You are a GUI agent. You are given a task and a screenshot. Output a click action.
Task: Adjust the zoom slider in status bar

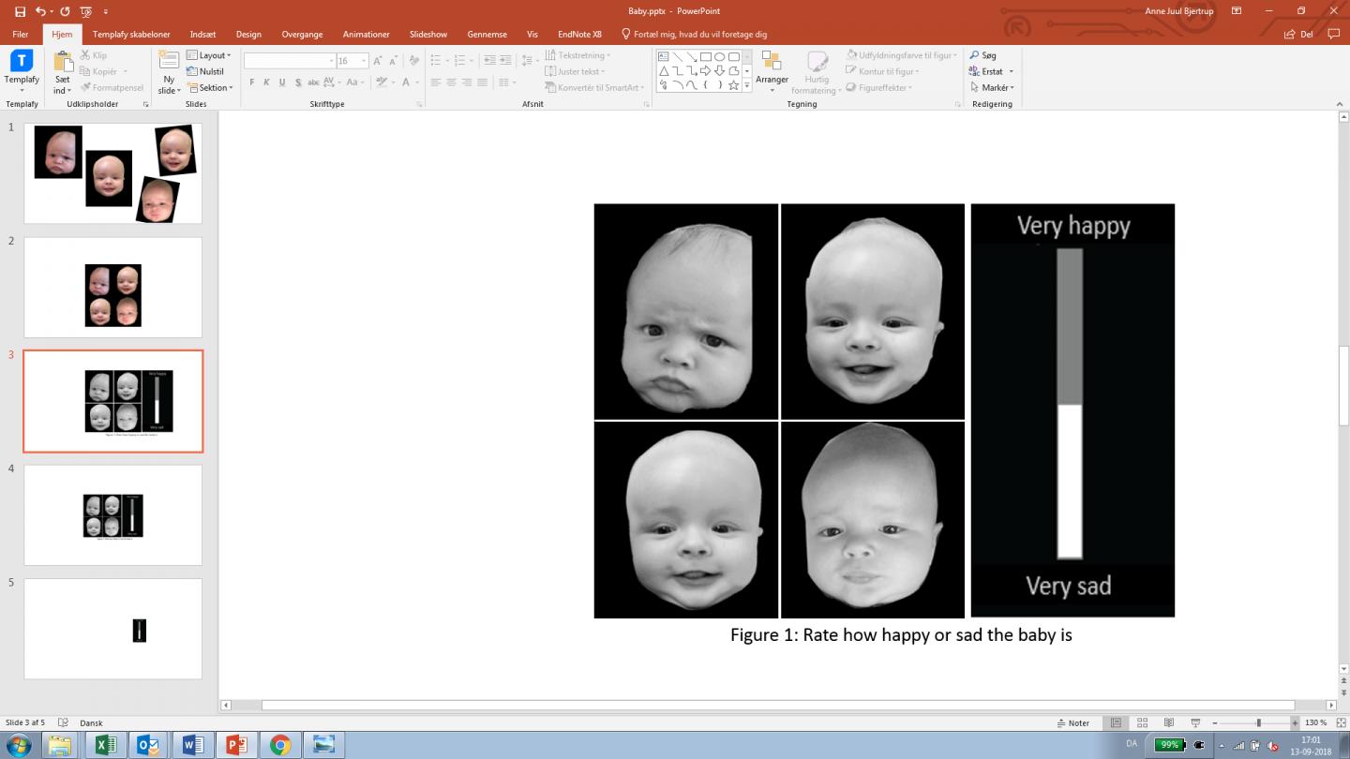[x=1258, y=723]
